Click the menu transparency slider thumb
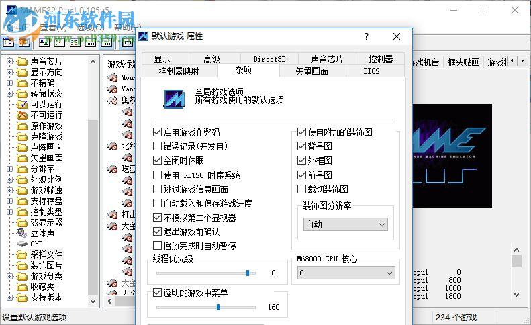 point(218,307)
